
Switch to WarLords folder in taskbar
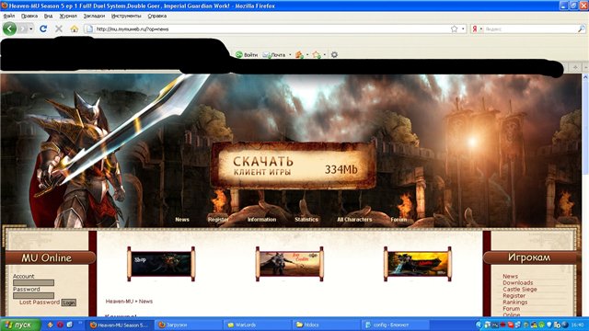tap(258, 325)
